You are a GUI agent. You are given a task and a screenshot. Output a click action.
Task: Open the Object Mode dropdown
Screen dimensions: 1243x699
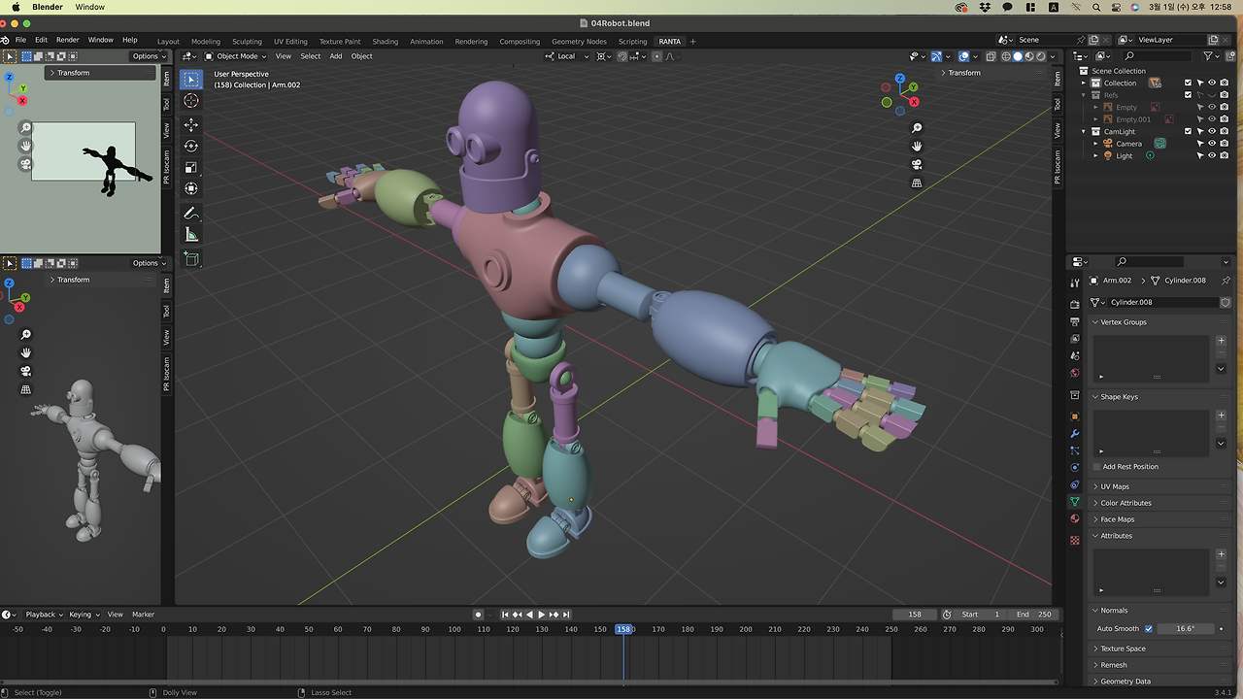236,56
